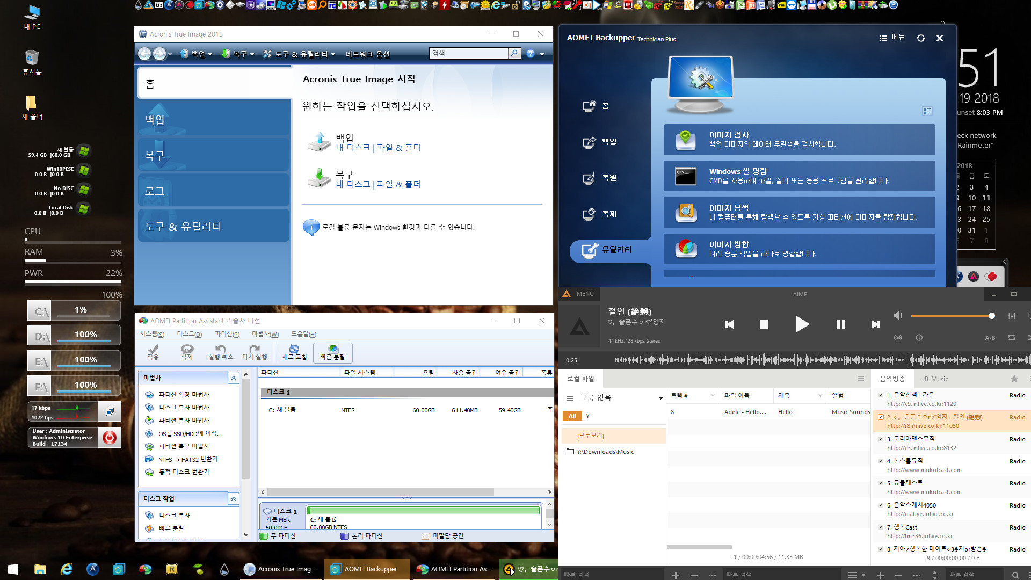Image resolution: width=1031 pixels, height=580 pixels.
Task: Click AOMEI Backupper refresh icon
Action: [921, 38]
